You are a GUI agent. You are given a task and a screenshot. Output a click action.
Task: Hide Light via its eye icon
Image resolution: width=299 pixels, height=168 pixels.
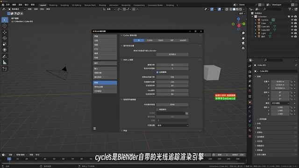pyautogui.click(x=292, y=33)
